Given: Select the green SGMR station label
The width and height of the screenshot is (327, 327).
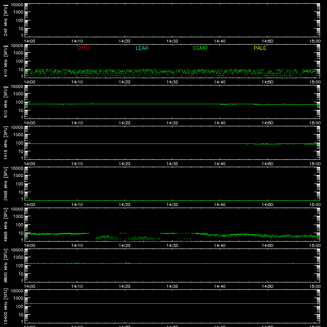Looking at the screenshot, I should point(200,48).
